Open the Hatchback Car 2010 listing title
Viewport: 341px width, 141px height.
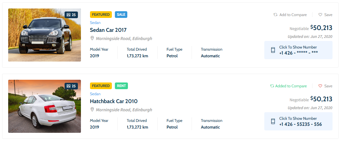(114, 101)
